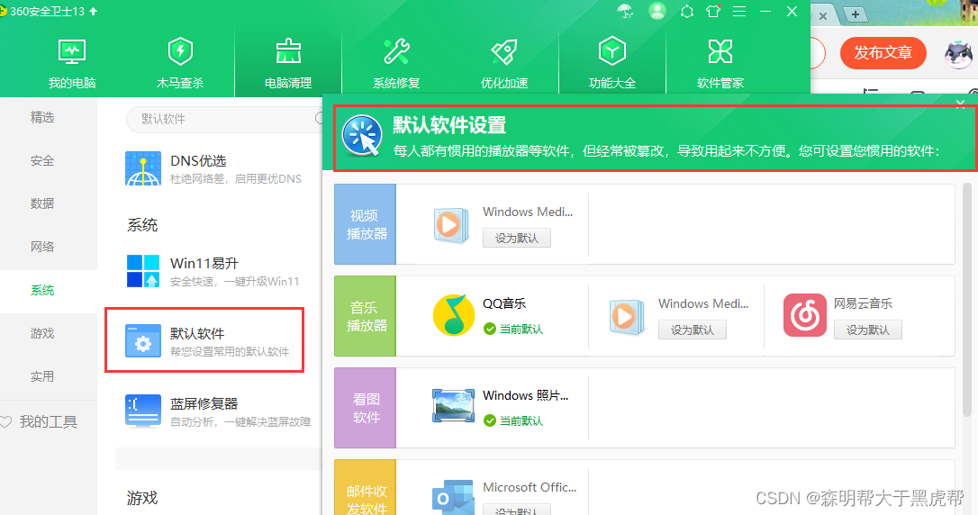The image size is (978, 515).
Task: Close the 默认软件设置 panel
Action: [x=961, y=104]
